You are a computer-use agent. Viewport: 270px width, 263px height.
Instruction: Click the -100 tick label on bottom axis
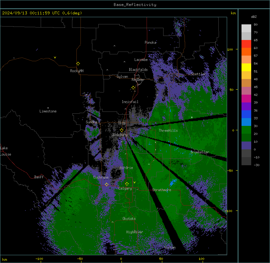[39, 259]
